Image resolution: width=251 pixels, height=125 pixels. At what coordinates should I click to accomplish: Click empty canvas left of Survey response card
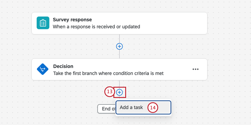coord(15,23)
